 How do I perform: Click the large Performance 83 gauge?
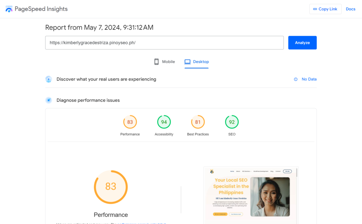click(111, 187)
